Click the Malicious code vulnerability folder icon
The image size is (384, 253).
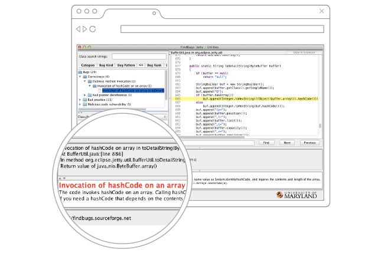click(85, 104)
